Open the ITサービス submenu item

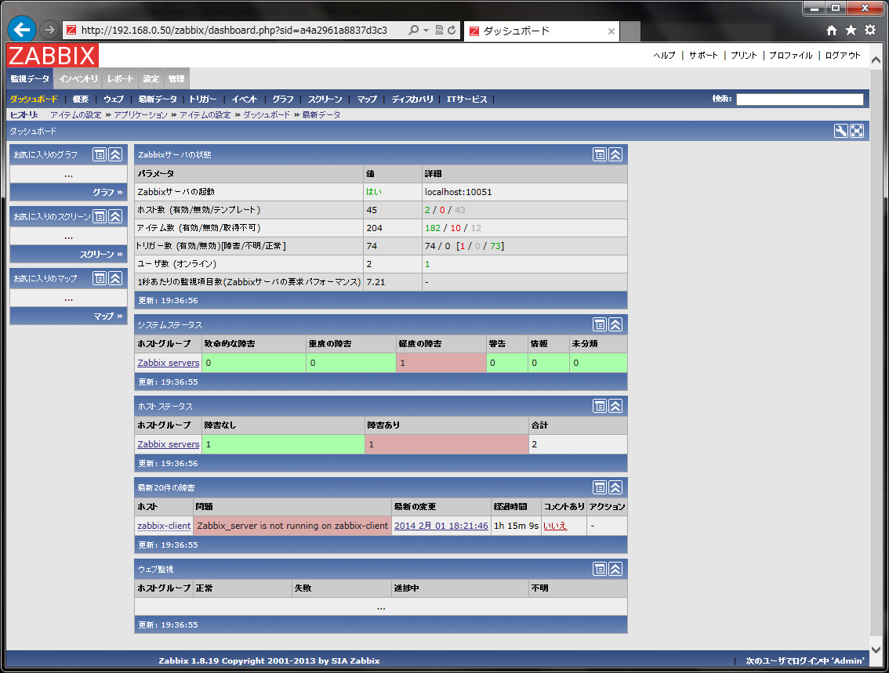(x=466, y=100)
